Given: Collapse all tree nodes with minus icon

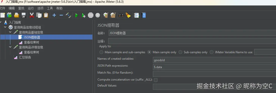Looking at the screenshot, I should (x=61, y=15).
